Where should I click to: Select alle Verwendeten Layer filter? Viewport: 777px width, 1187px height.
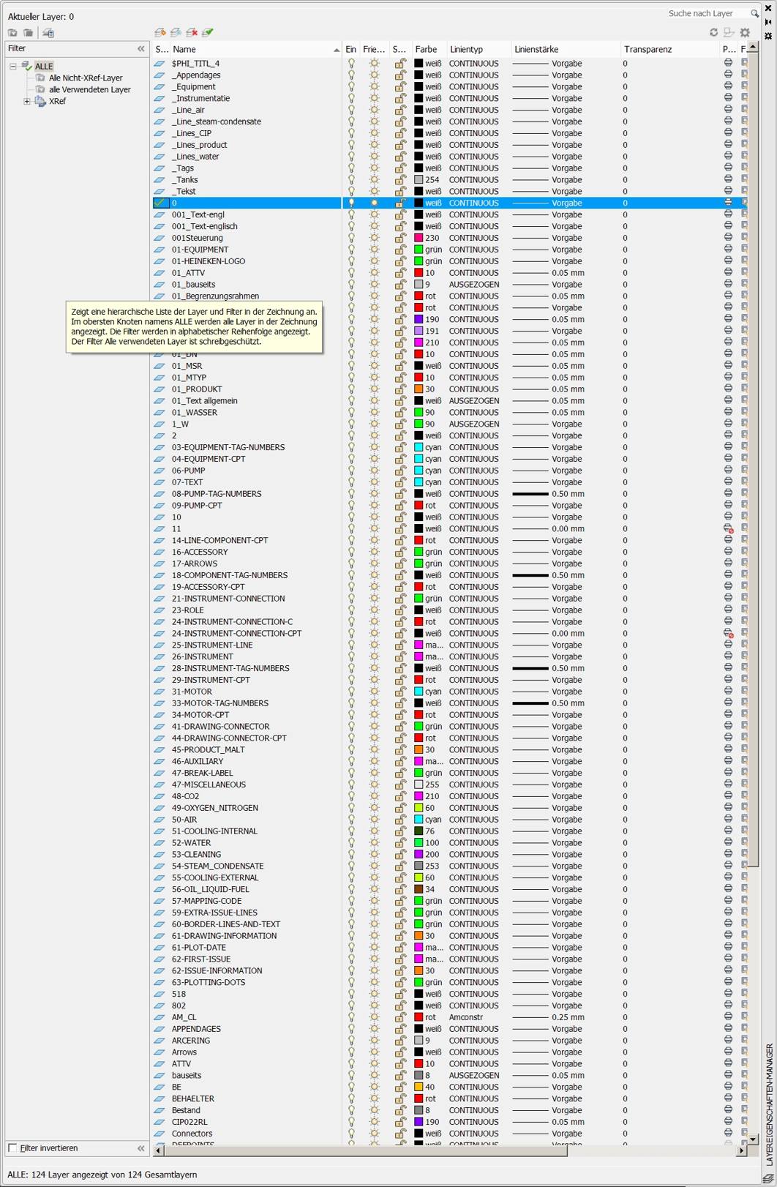pyautogui.click(x=89, y=89)
